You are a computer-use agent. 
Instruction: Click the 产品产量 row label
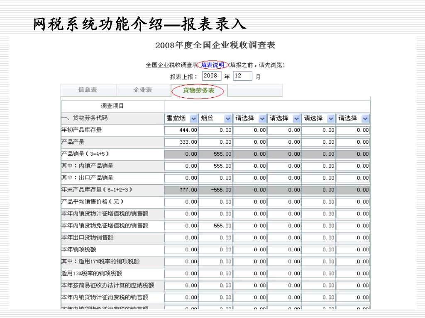click(x=73, y=142)
